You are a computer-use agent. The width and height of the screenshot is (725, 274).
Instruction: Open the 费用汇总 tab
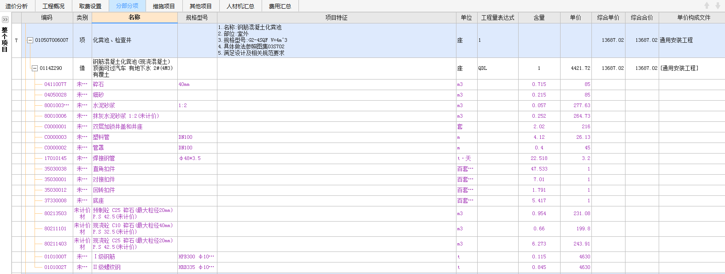[280, 6]
